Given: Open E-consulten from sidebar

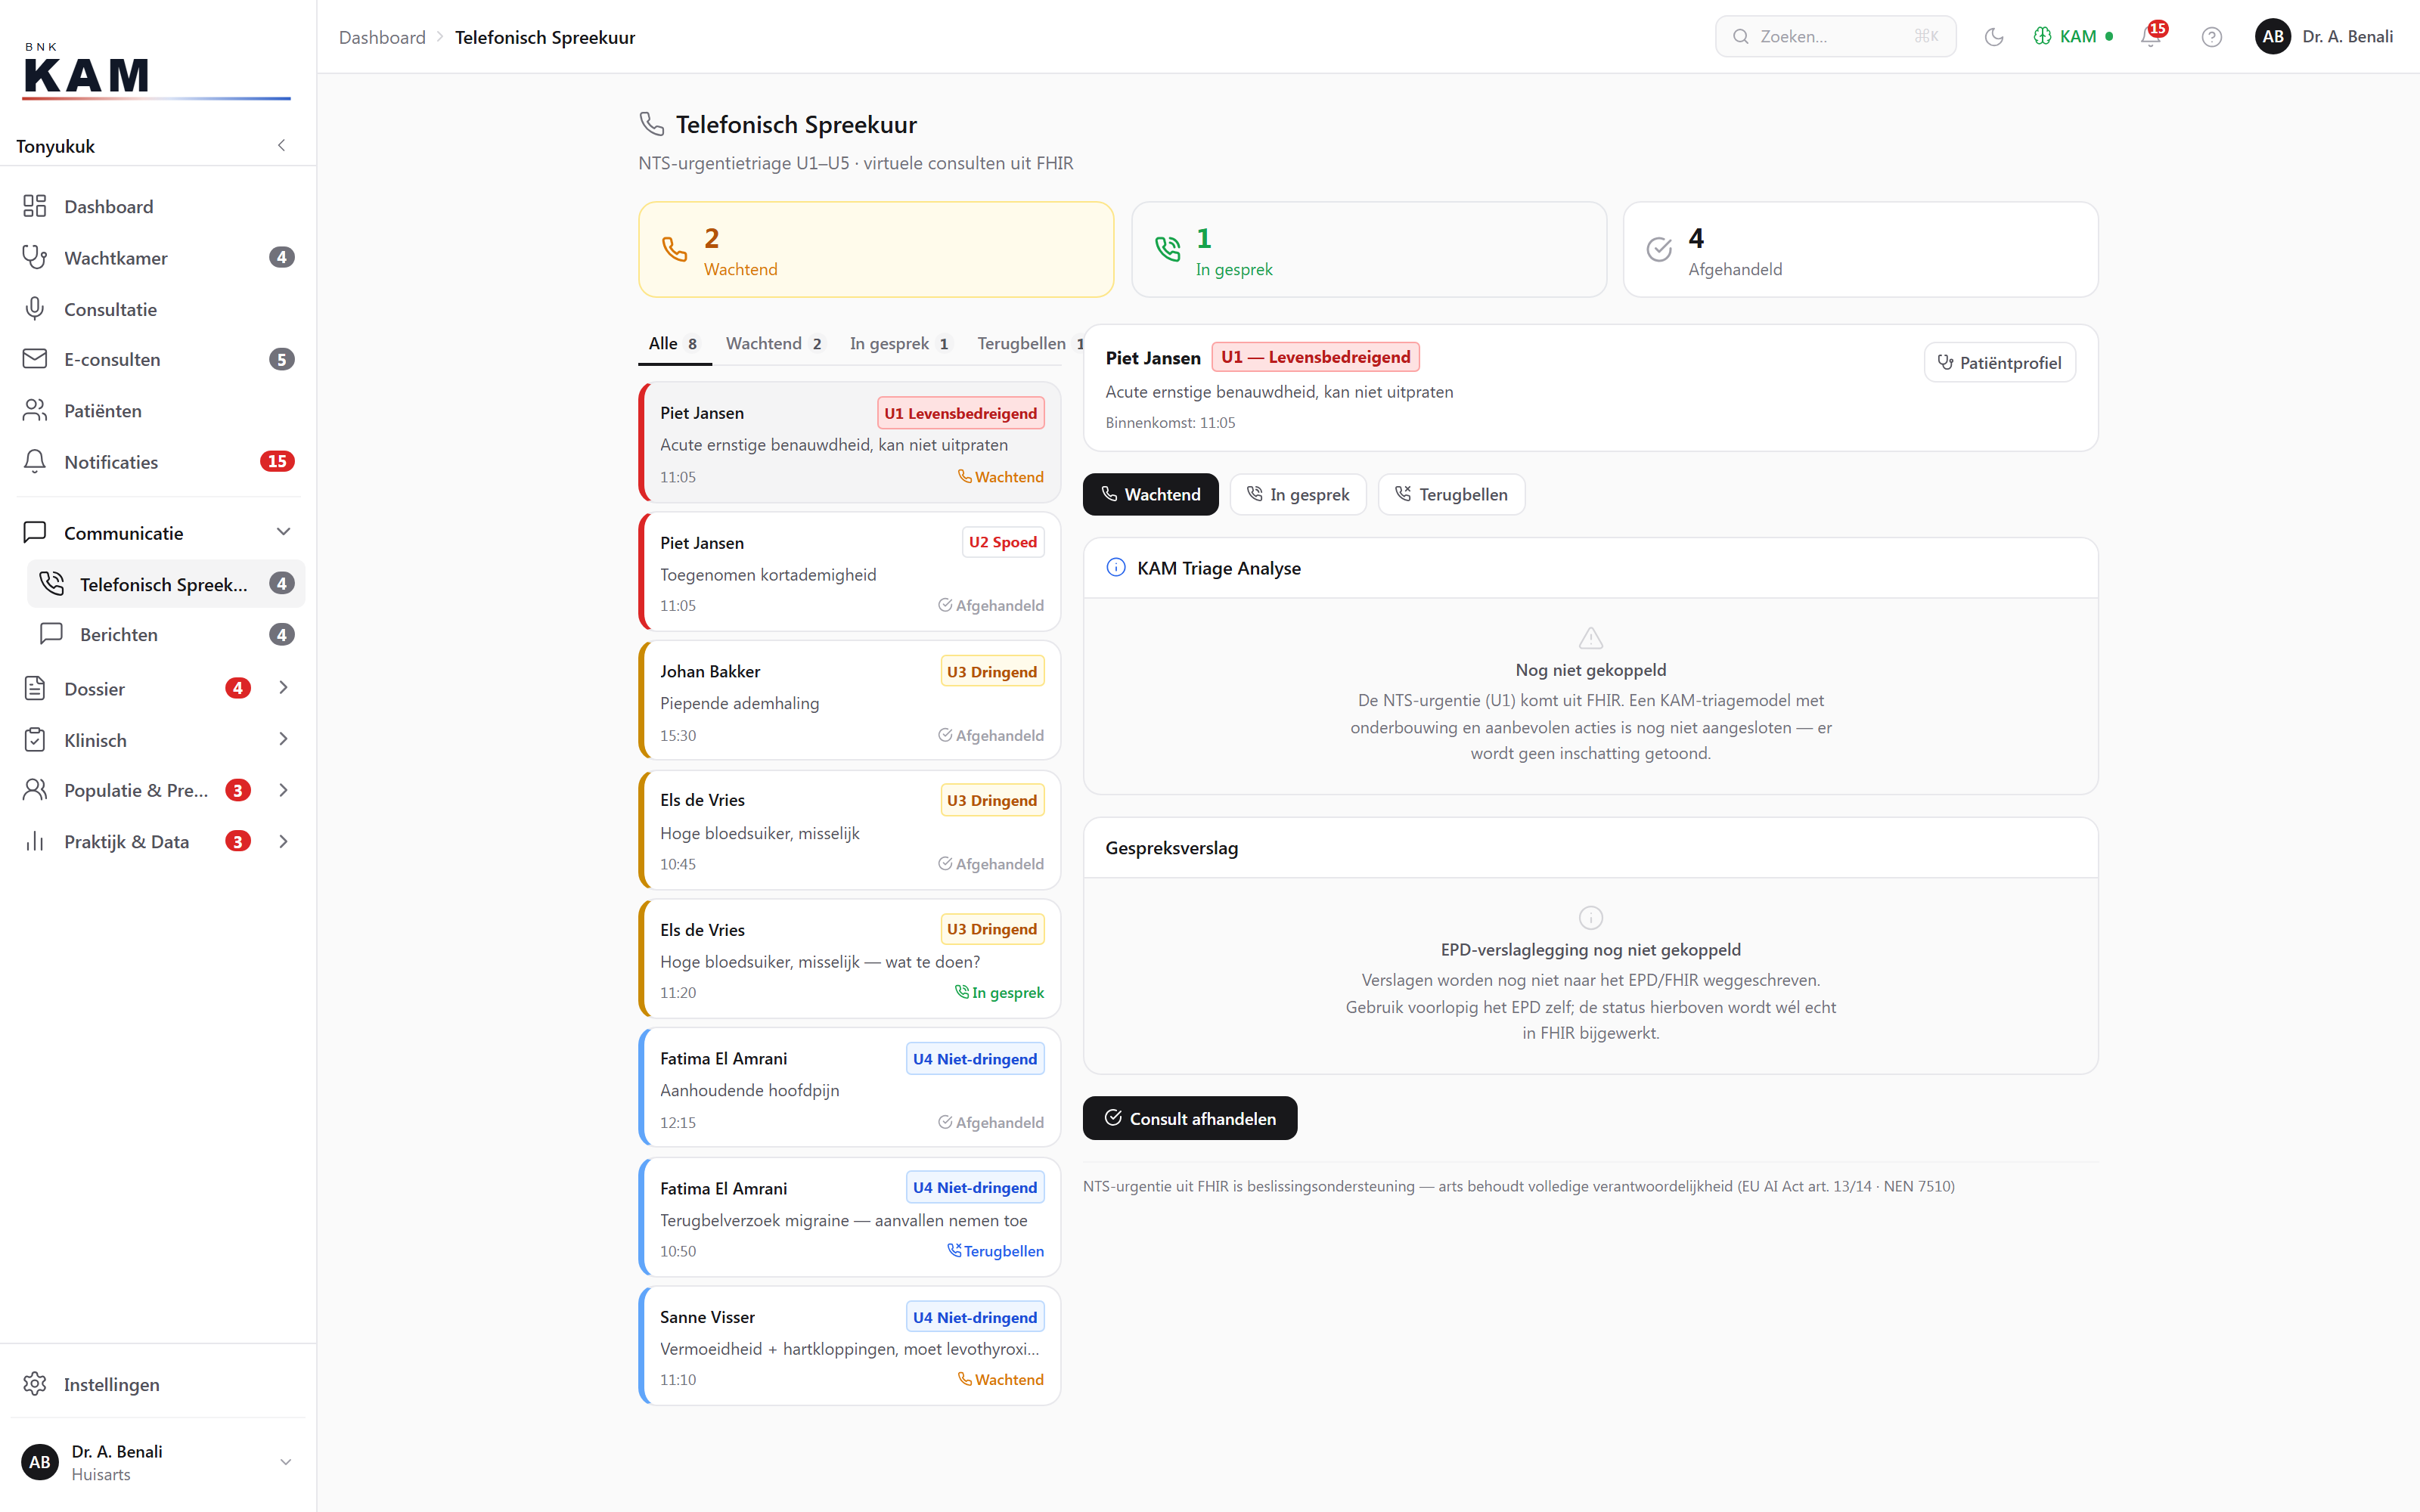Looking at the screenshot, I should 158,359.
